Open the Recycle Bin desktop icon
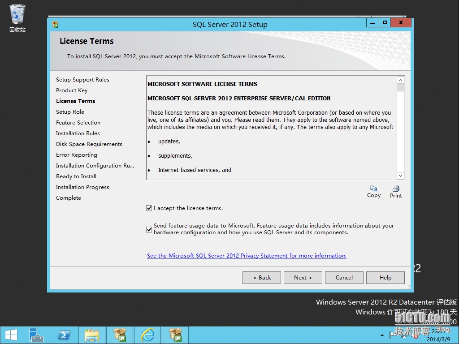459x344 pixels. [17, 18]
